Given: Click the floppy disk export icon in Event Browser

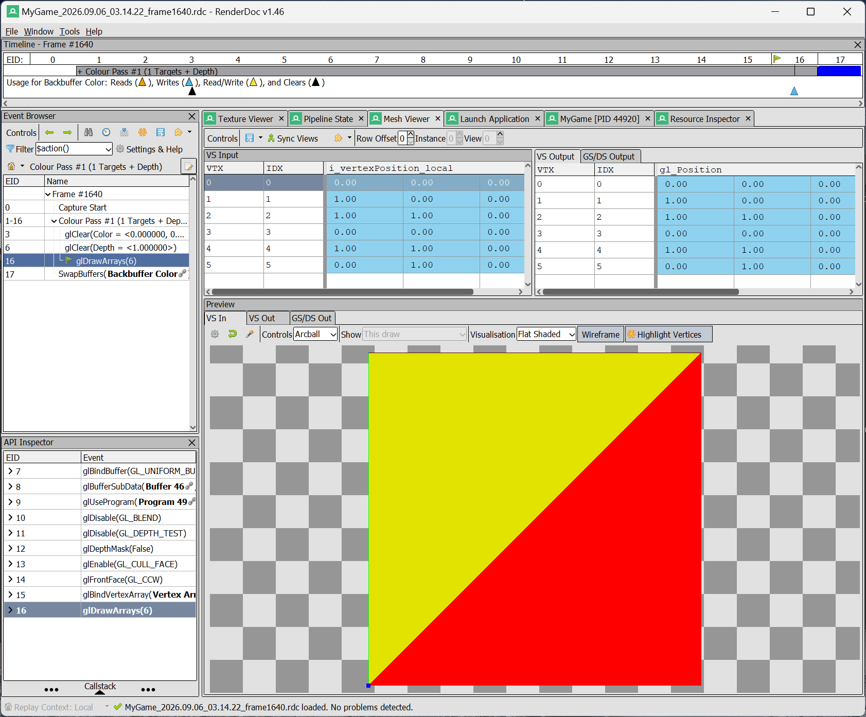Looking at the screenshot, I should [161, 132].
